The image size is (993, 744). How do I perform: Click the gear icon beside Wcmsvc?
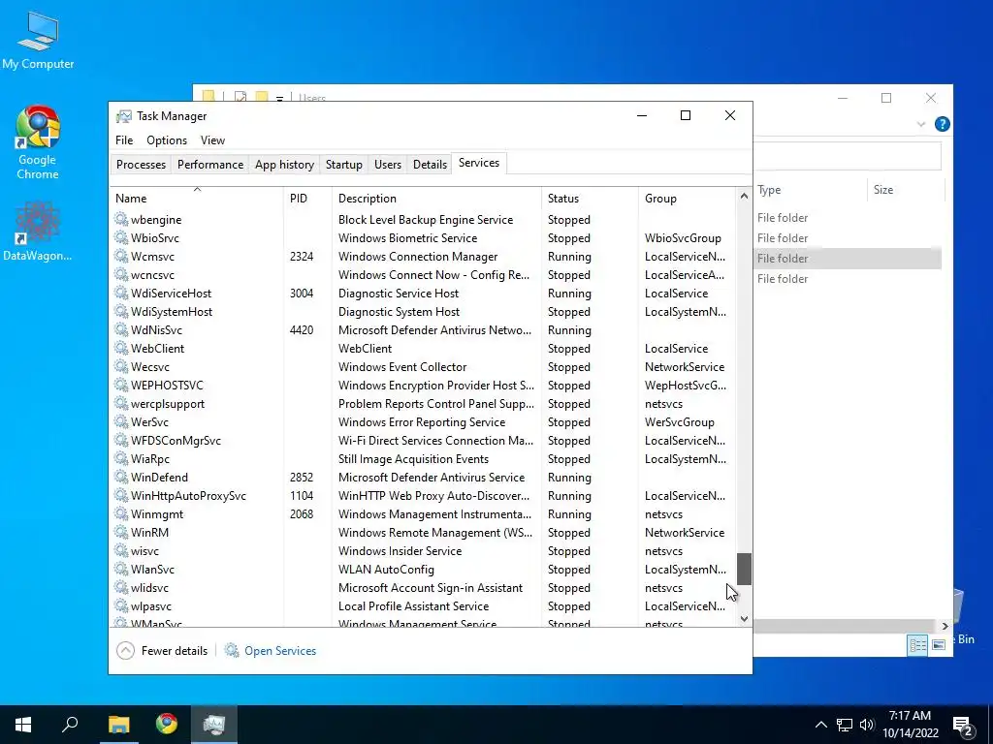[x=121, y=256]
